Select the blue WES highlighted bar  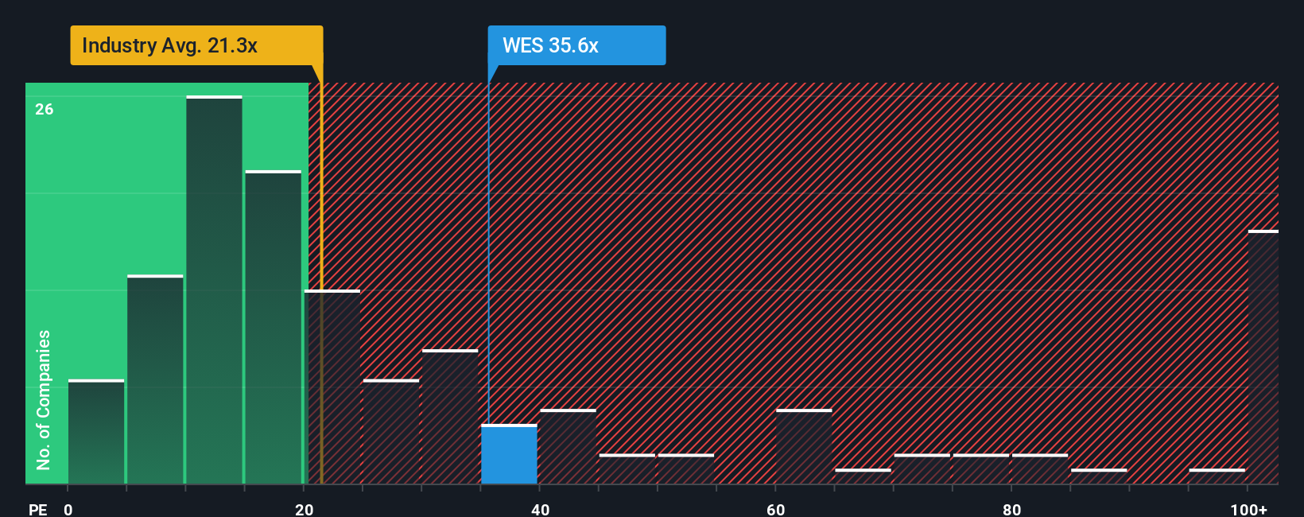[x=509, y=454]
